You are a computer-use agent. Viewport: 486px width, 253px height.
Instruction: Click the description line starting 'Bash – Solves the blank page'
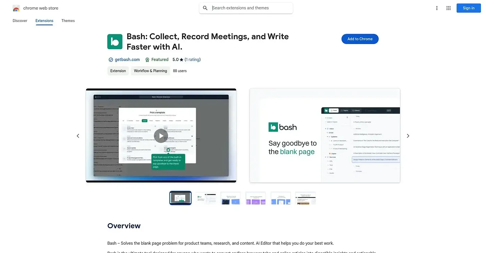(x=220, y=243)
